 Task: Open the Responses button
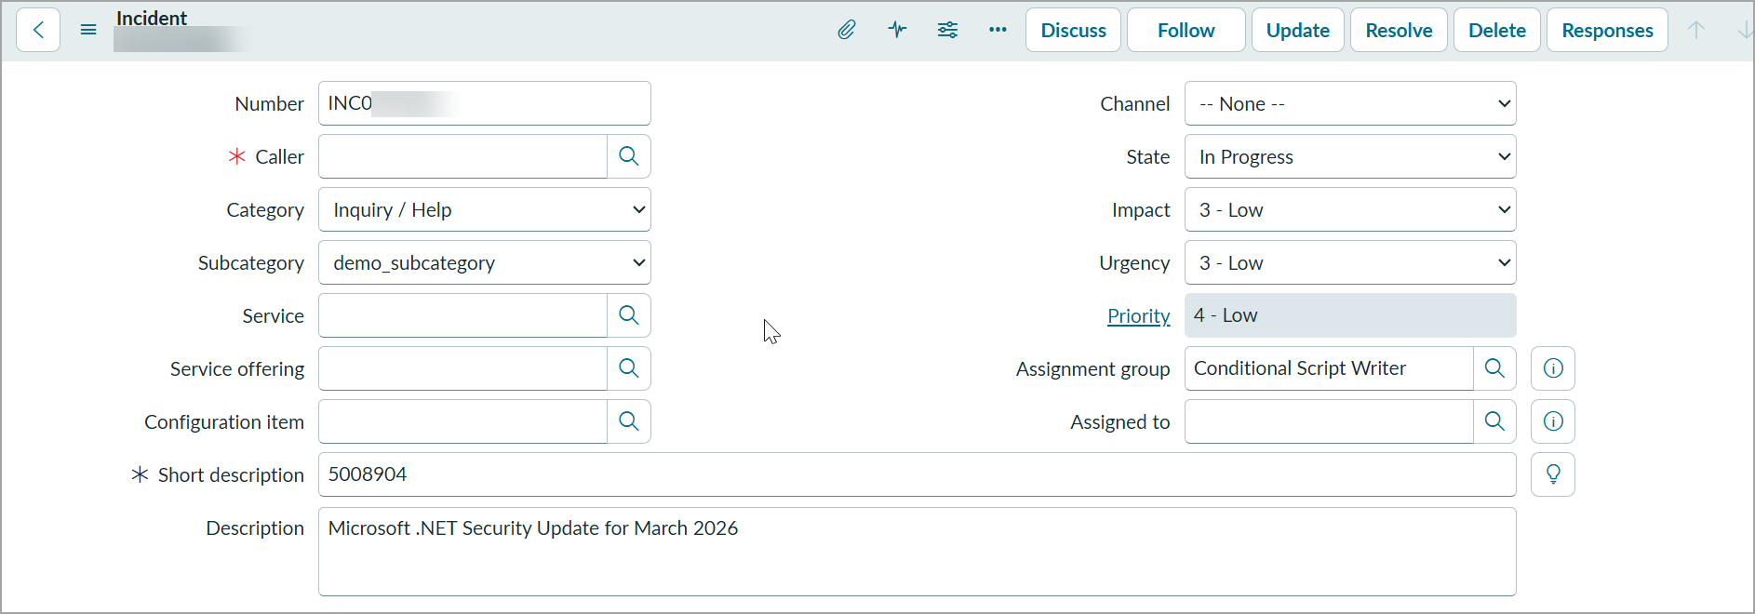pos(1608,30)
